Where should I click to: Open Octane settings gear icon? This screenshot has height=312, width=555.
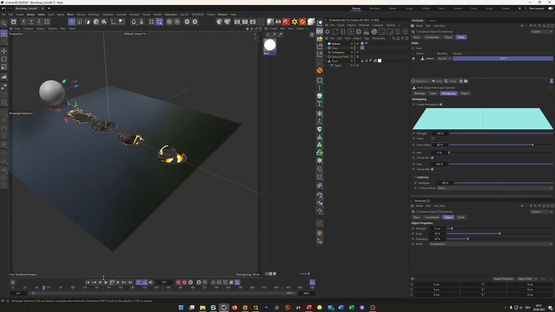point(359,32)
